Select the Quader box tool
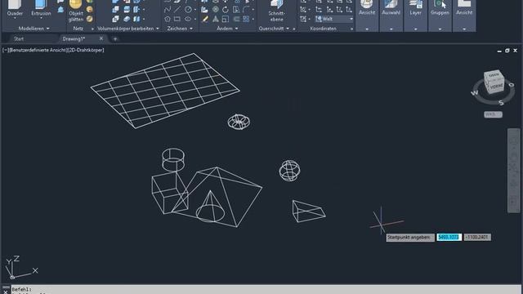Viewport: 523px width, 294px height. click(15, 8)
